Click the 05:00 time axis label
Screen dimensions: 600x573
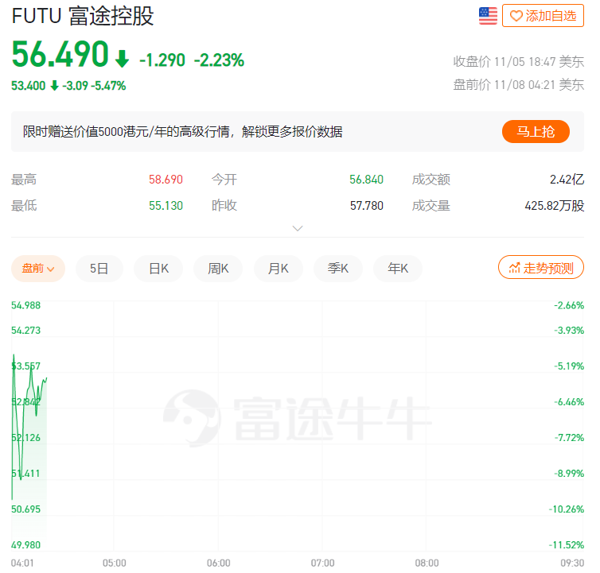pyautogui.click(x=115, y=563)
